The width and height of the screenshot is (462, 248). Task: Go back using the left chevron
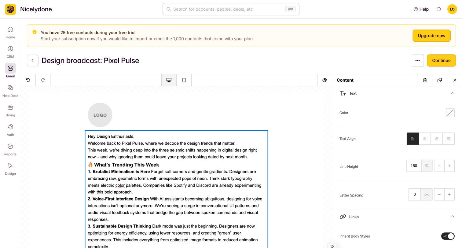33,60
